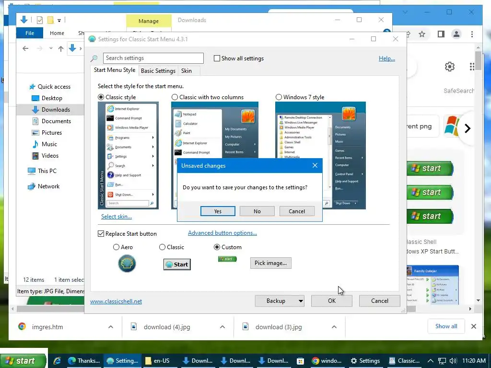Click Chrome bookmark star icon
Image resolution: width=491 pixels, height=368 pixels.
click(422, 34)
